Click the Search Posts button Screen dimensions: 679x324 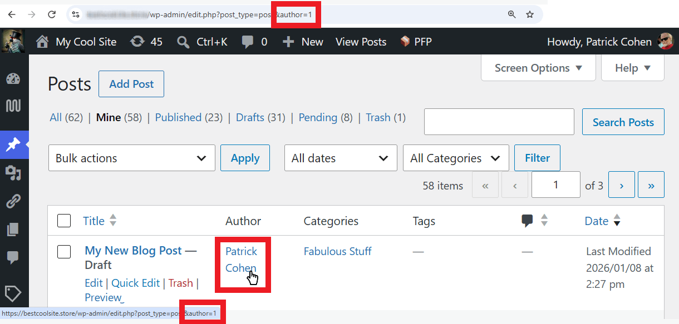pos(623,122)
